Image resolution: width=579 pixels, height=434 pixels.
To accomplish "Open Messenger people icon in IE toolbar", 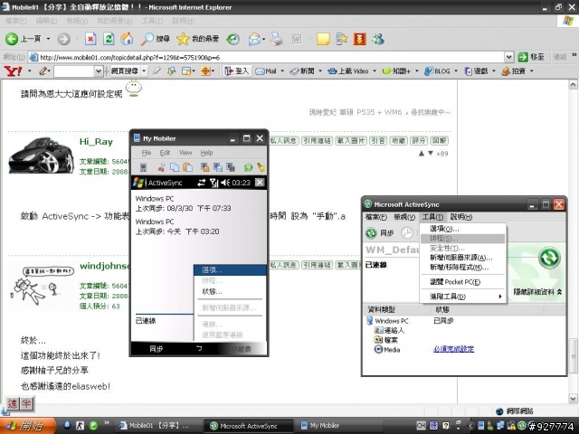I will tap(378, 39).
